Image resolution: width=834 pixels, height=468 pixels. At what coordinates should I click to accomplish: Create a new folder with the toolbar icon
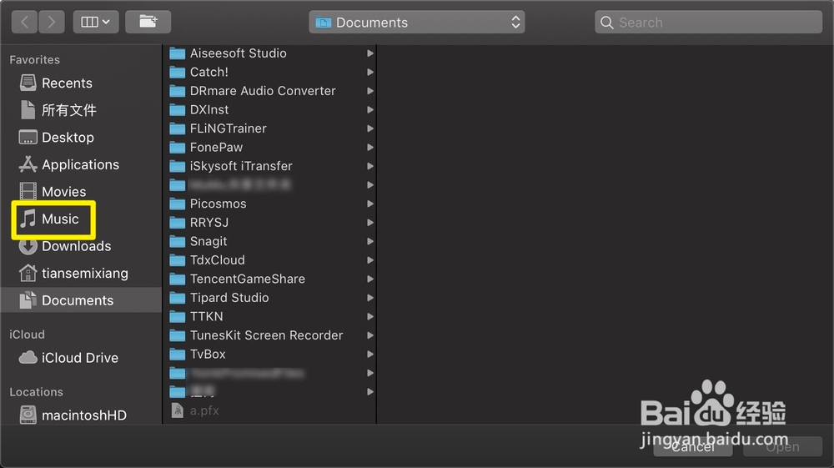point(148,22)
